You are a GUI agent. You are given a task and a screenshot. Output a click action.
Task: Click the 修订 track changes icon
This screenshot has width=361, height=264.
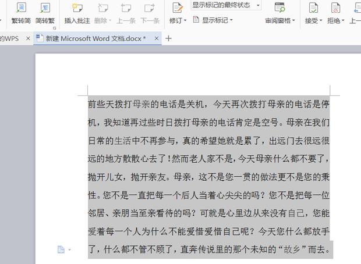click(177, 8)
